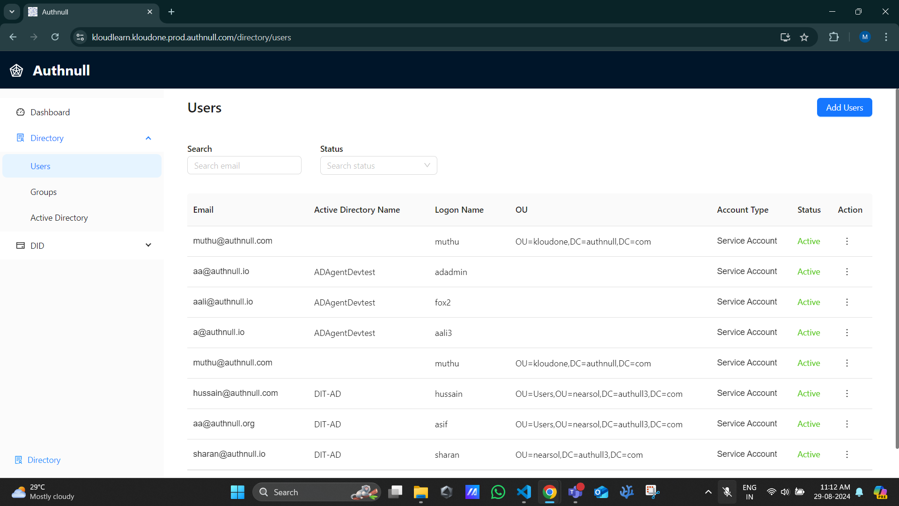Click the Add Users button
Image resolution: width=899 pixels, height=506 pixels.
844,107
